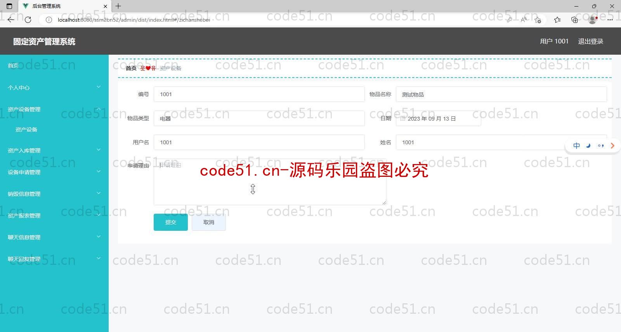This screenshot has width=621, height=332.
Task: Open the browser Collections icon
Action: point(574,20)
